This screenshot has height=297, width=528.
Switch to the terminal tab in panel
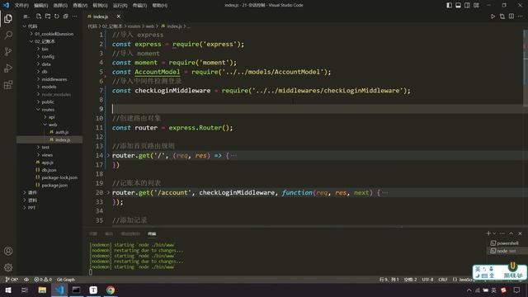pos(152,233)
